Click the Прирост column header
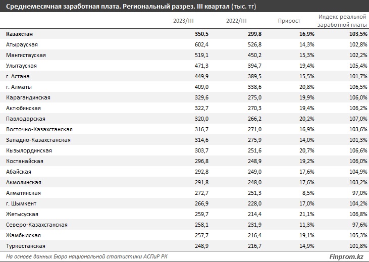Image resolution: width=369 pixels, height=262 pixels. pyautogui.click(x=289, y=21)
